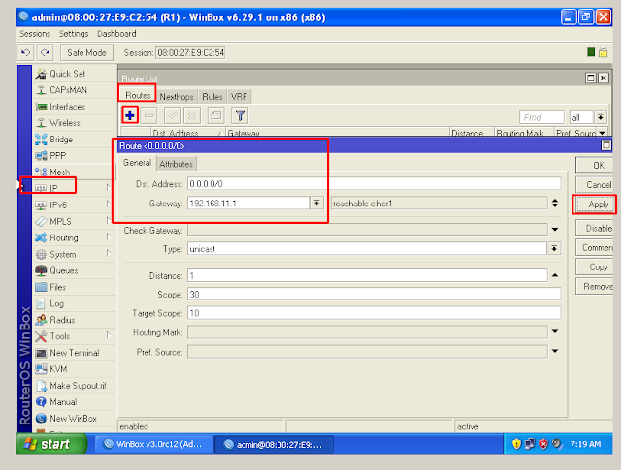Open the Attributes tab in Route dialog
621x470 pixels.
click(176, 164)
